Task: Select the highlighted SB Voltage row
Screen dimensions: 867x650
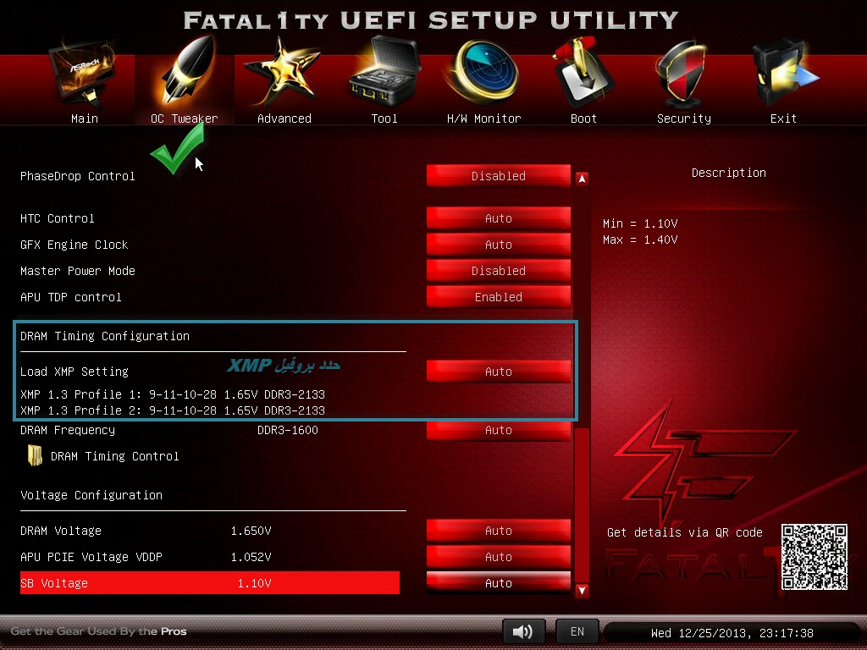Action: point(210,583)
